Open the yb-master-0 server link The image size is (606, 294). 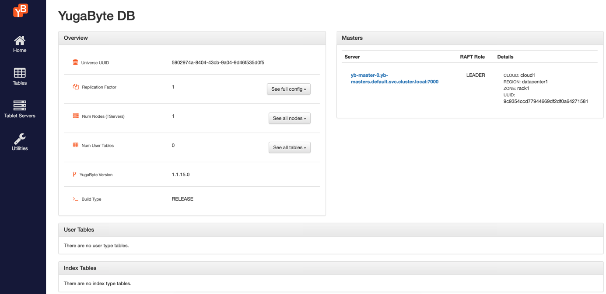click(395, 79)
